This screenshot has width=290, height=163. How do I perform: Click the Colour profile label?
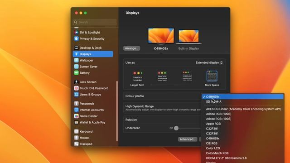pyautogui.click(x=135, y=96)
